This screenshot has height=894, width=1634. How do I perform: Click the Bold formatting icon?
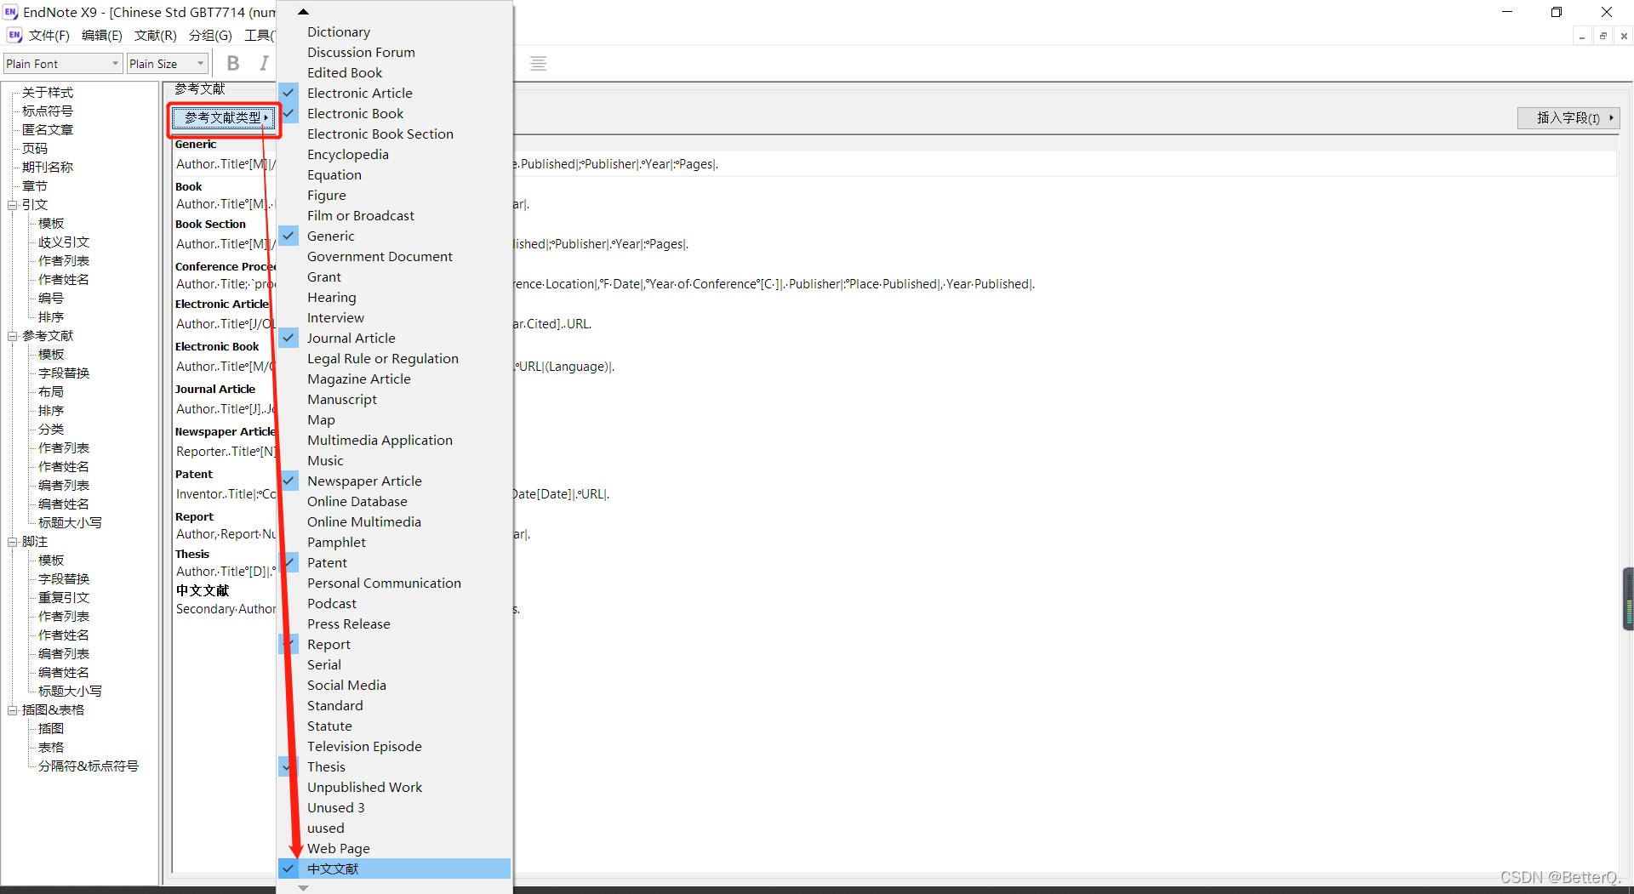[x=233, y=64]
